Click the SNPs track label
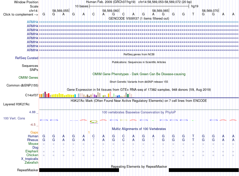 tap(34, 70)
